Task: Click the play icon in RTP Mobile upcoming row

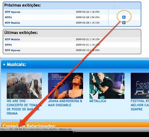Action: [124, 23]
